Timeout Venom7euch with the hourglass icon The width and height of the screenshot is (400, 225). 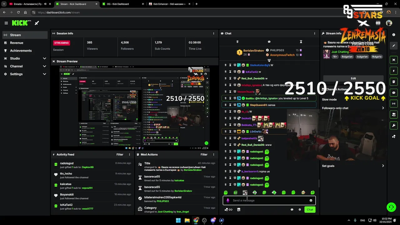click(x=230, y=92)
